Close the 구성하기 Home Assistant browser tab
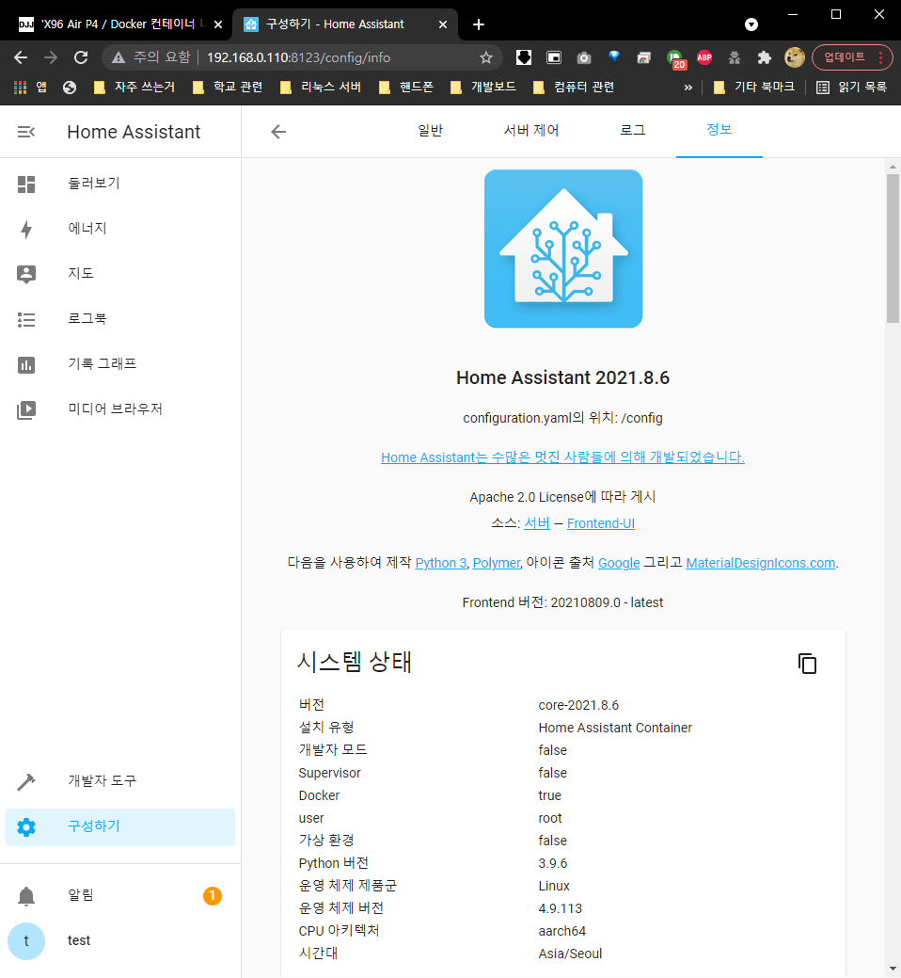 [442, 24]
